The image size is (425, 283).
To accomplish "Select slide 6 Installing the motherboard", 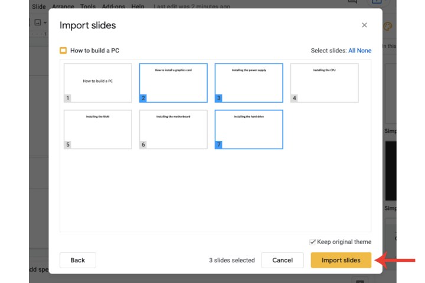I will 173,129.
